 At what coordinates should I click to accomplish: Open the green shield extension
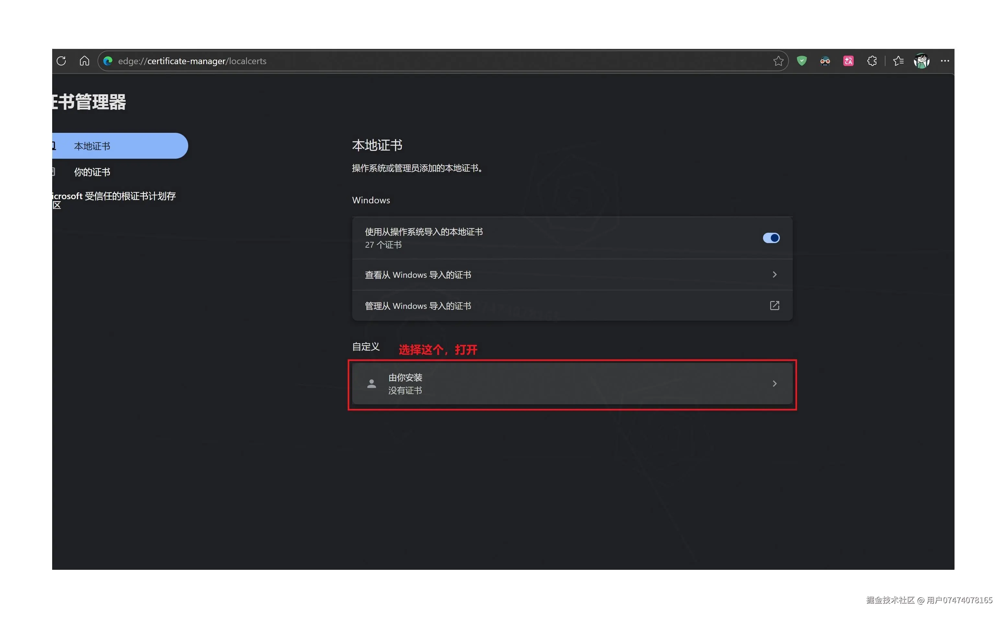click(801, 61)
